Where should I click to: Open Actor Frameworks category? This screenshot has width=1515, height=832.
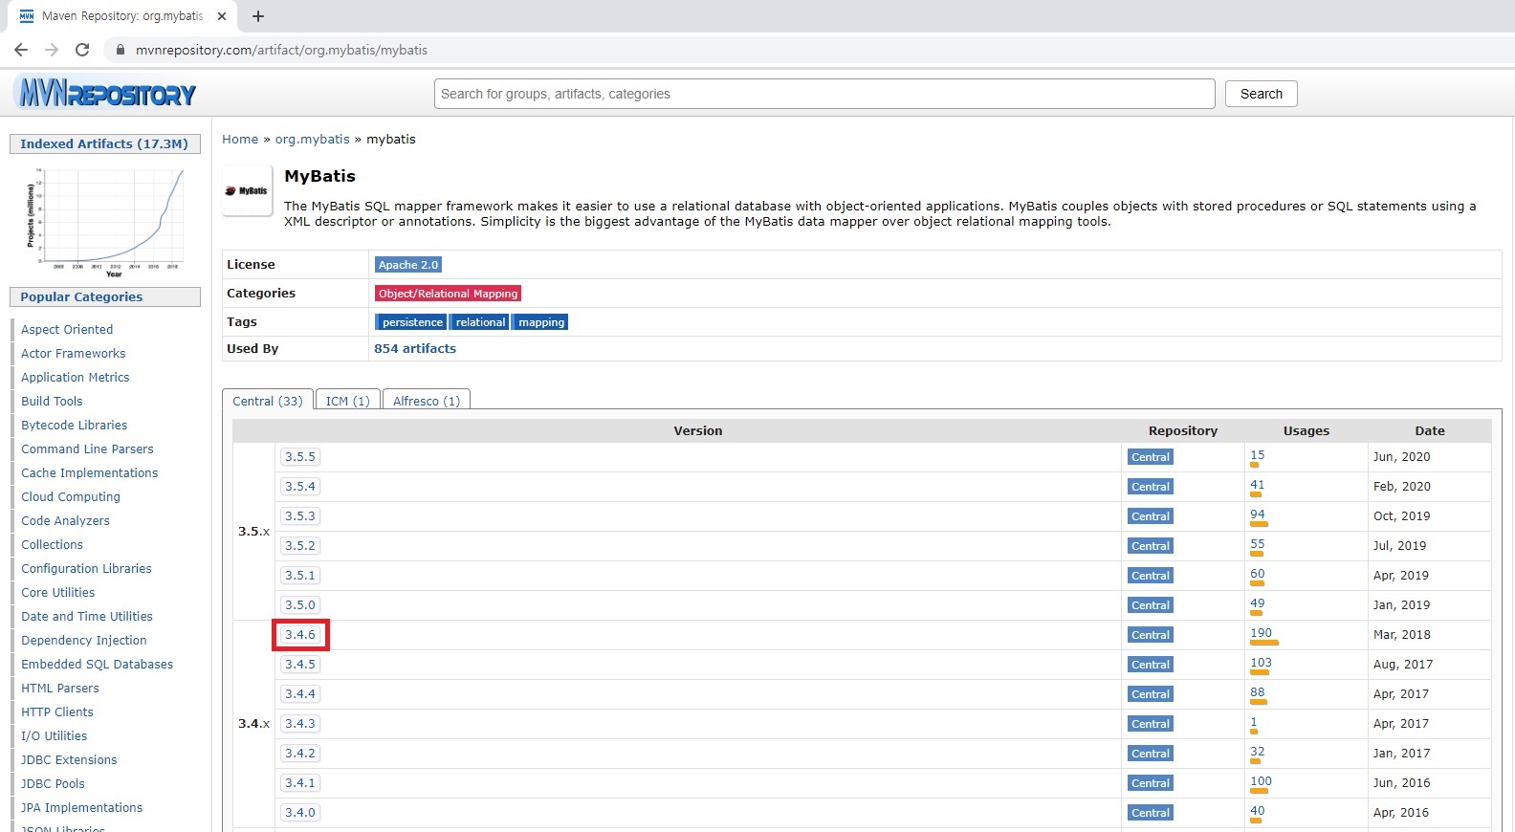[x=74, y=353]
